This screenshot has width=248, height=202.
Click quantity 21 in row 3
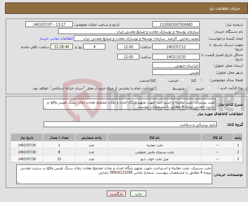(x=59, y=159)
